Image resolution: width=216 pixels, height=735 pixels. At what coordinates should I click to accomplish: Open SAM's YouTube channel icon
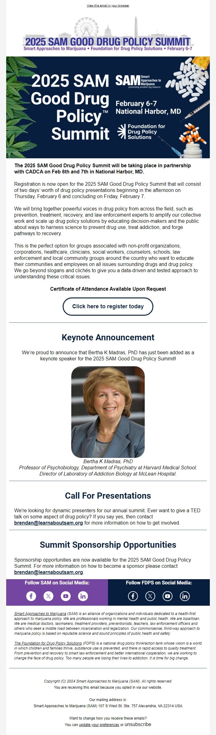[x=66, y=596]
